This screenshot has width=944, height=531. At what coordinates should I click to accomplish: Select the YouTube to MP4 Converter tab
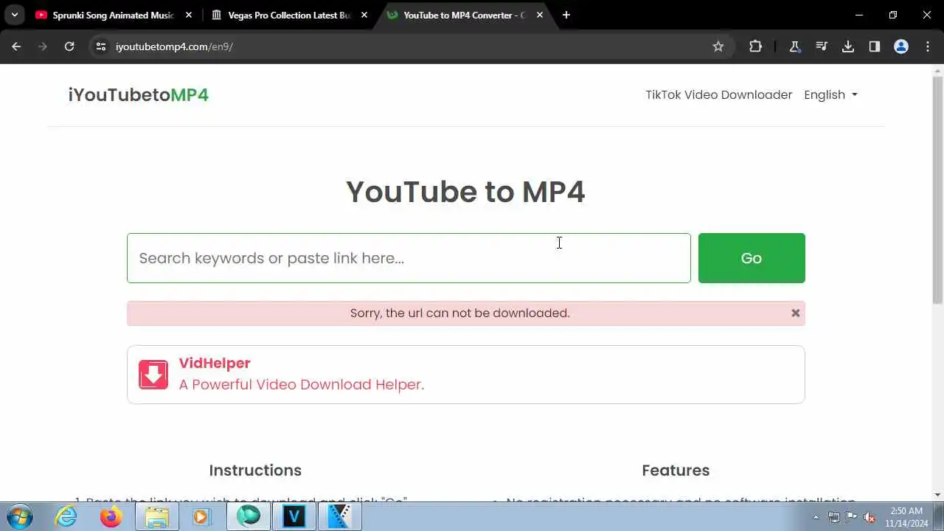(465, 15)
